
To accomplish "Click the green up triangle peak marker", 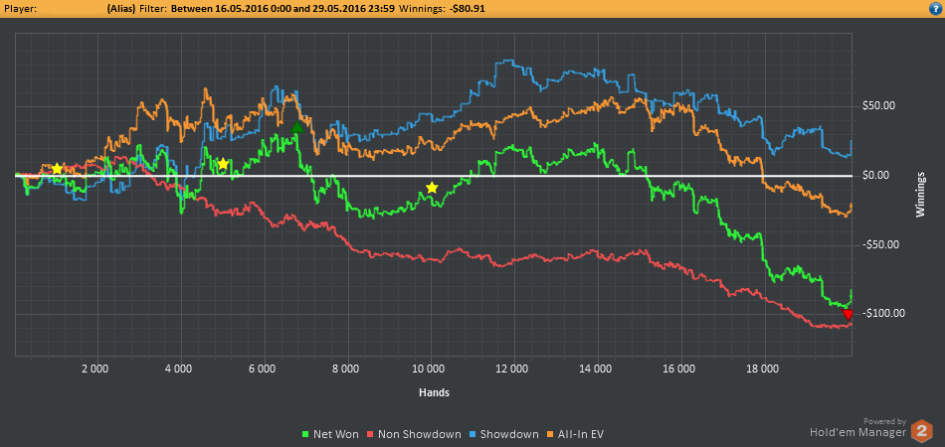I will click(x=296, y=127).
